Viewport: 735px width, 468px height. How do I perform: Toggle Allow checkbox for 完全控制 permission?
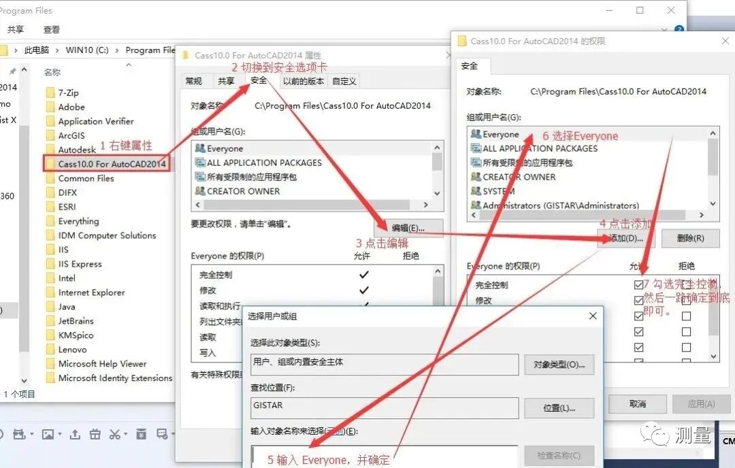pyautogui.click(x=638, y=285)
